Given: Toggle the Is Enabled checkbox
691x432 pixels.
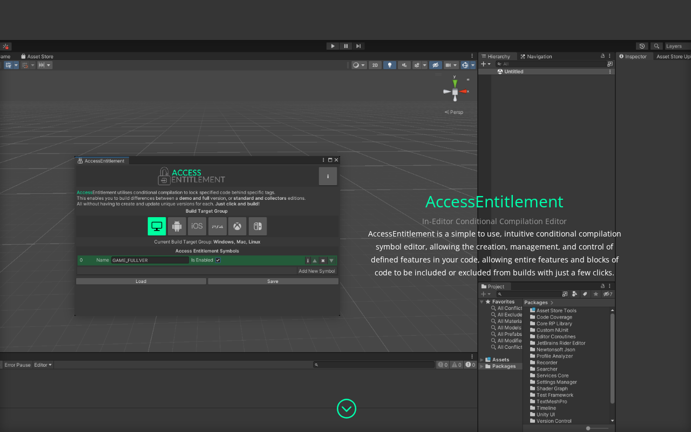Looking at the screenshot, I should click(x=218, y=260).
